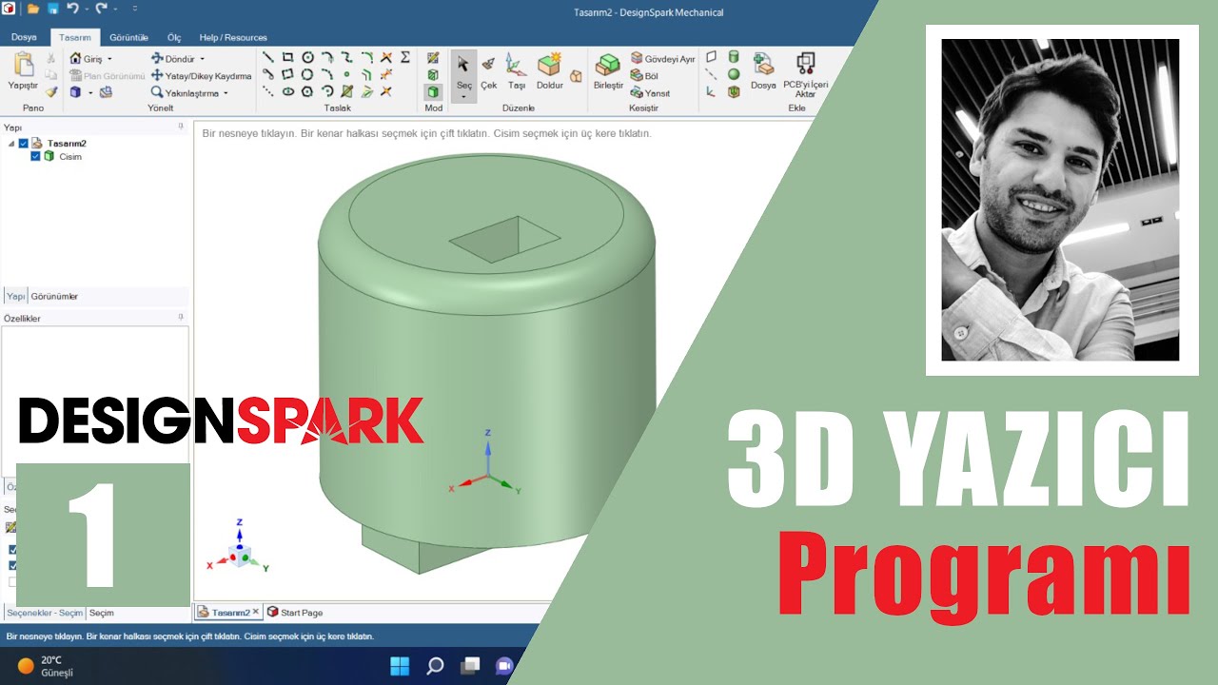Activate the Çek pull tool
1218x685 pixels.
coord(489,71)
